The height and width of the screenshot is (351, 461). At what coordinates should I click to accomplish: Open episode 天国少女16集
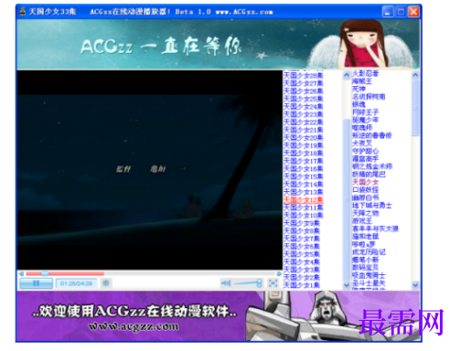coord(304,168)
